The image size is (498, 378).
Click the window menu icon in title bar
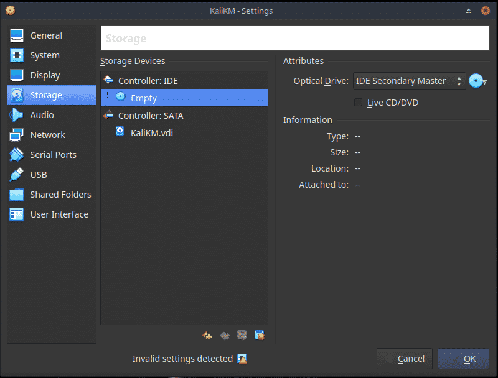click(x=10, y=11)
